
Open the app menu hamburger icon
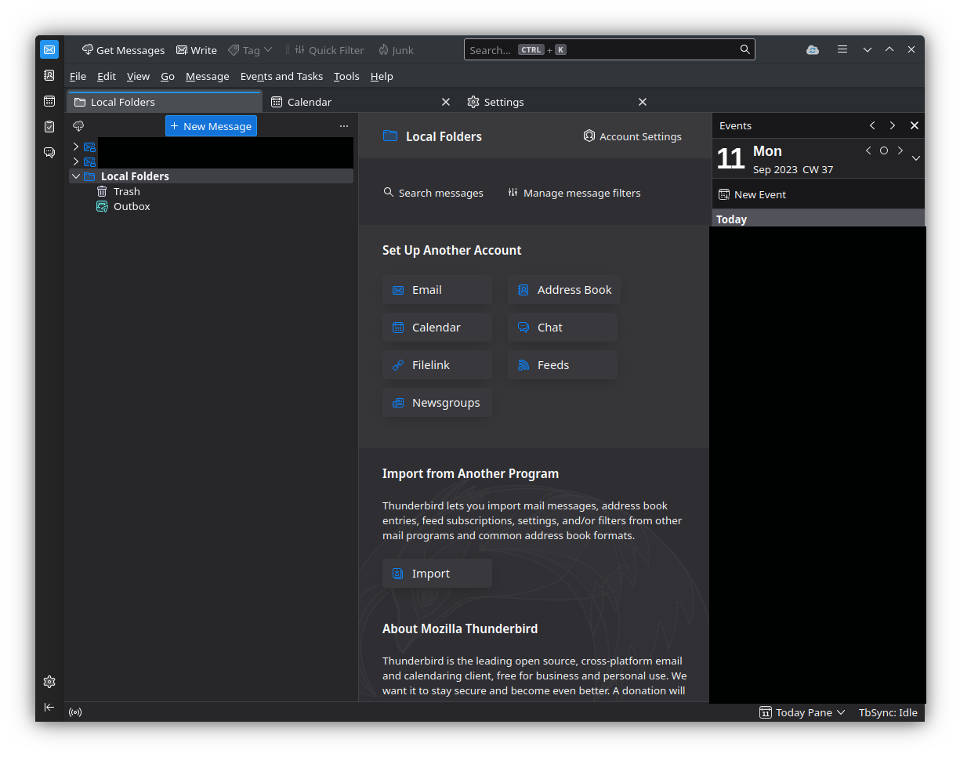[842, 49]
